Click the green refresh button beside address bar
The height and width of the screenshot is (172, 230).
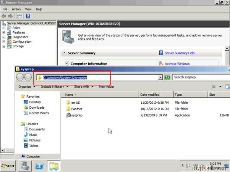point(167,77)
